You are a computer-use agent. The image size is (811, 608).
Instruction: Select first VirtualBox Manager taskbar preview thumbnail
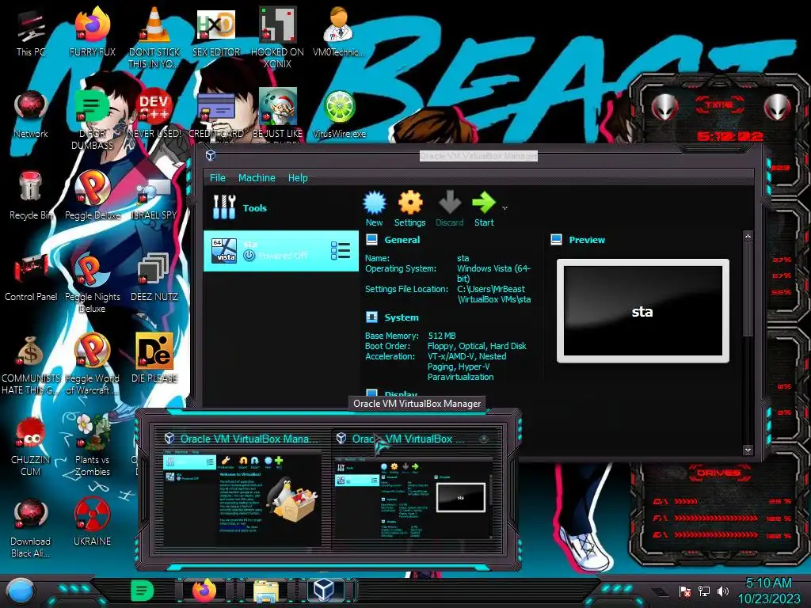coord(242,488)
